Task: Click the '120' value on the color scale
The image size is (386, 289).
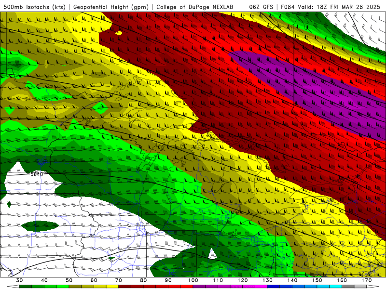Action: pyautogui.click(x=243, y=280)
